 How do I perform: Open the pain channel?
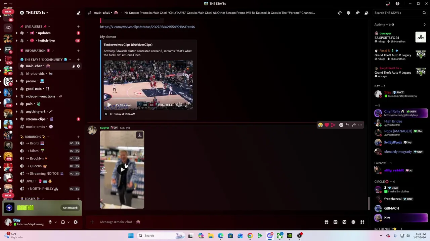(50, 104)
